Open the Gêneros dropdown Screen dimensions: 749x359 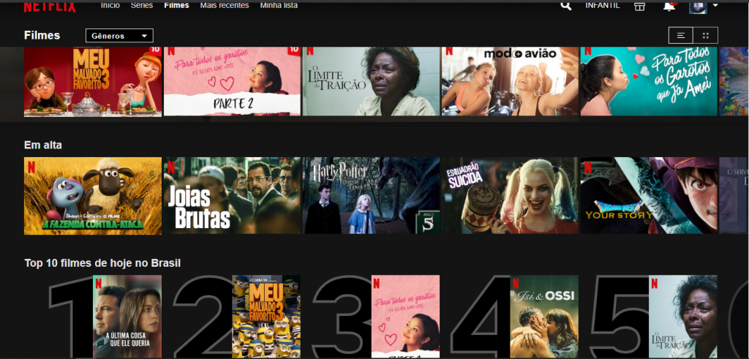click(119, 36)
